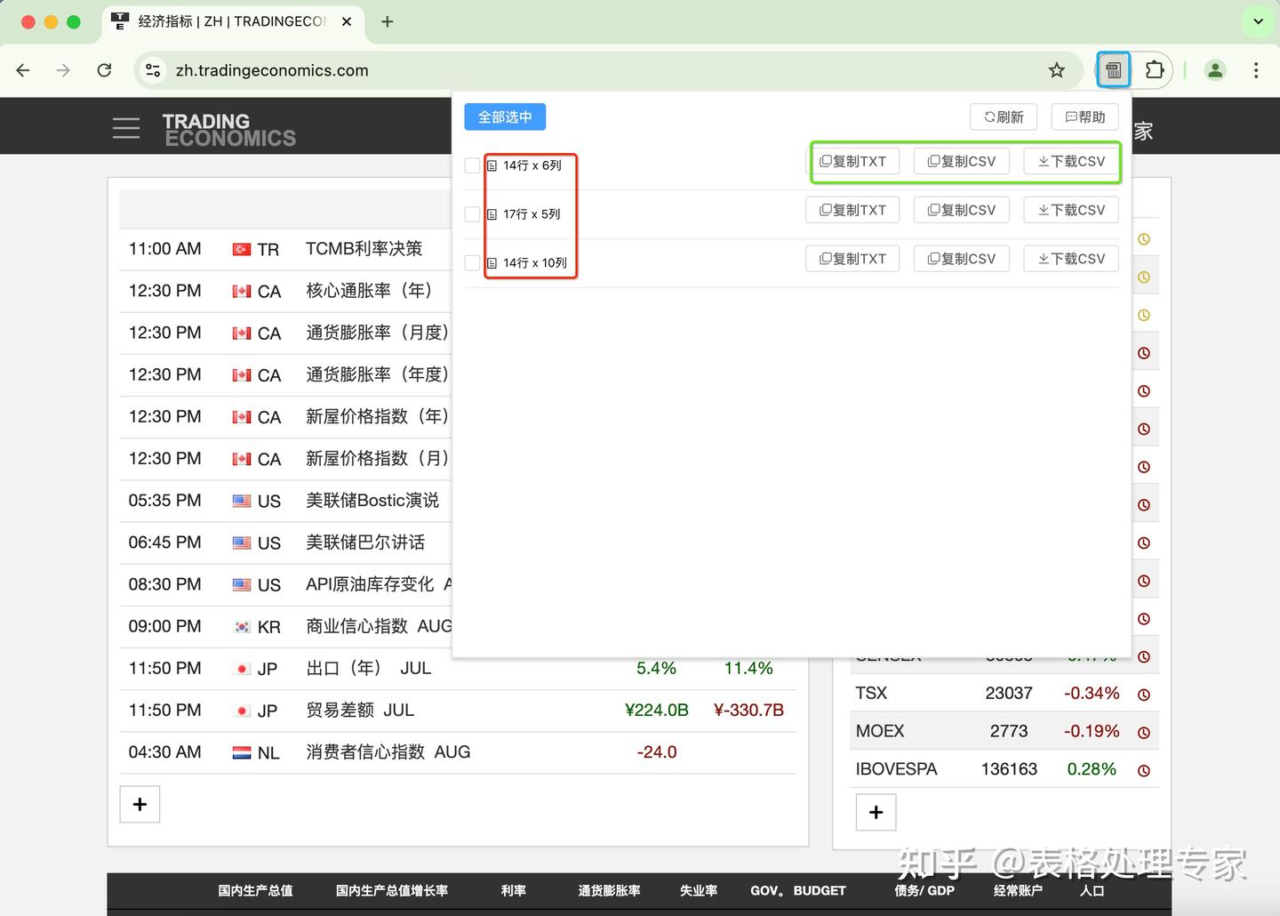View site information icon in address bar
This screenshot has height=916, width=1280.
point(153,70)
